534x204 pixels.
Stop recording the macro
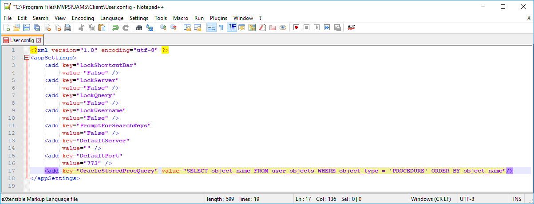click(306, 27)
